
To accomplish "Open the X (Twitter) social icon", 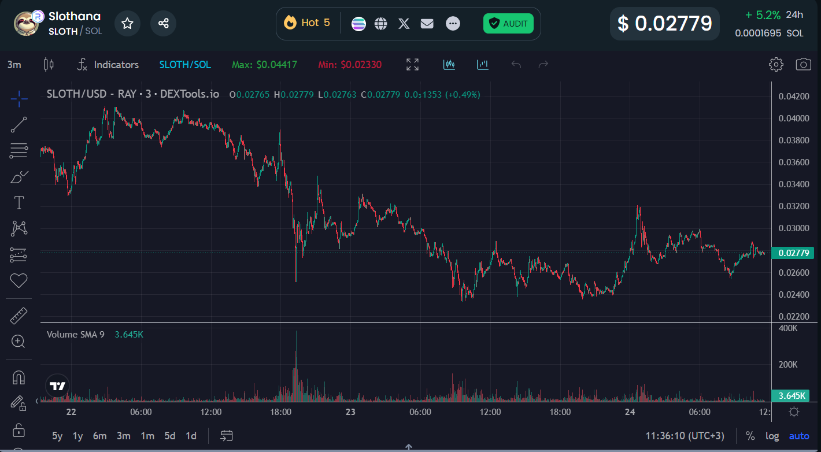I will [x=404, y=24].
